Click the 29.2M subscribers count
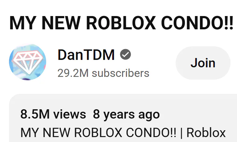This screenshot has width=237, height=142. coord(103,73)
